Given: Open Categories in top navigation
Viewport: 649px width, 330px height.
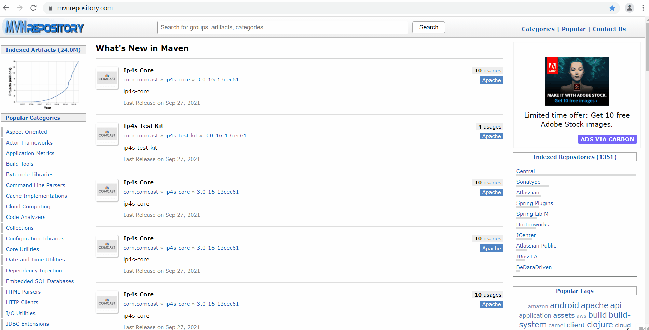Looking at the screenshot, I should click(x=538, y=29).
